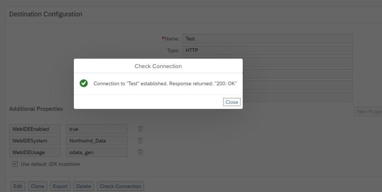Image resolution: width=382 pixels, height=192 pixels.
Task: Select the WebIDESystem property key field
Action: (35, 141)
